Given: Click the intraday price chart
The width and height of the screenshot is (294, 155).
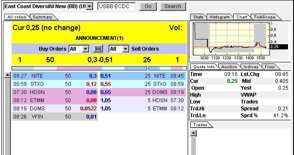Looking at the screenshot, I should pos(231,39).
